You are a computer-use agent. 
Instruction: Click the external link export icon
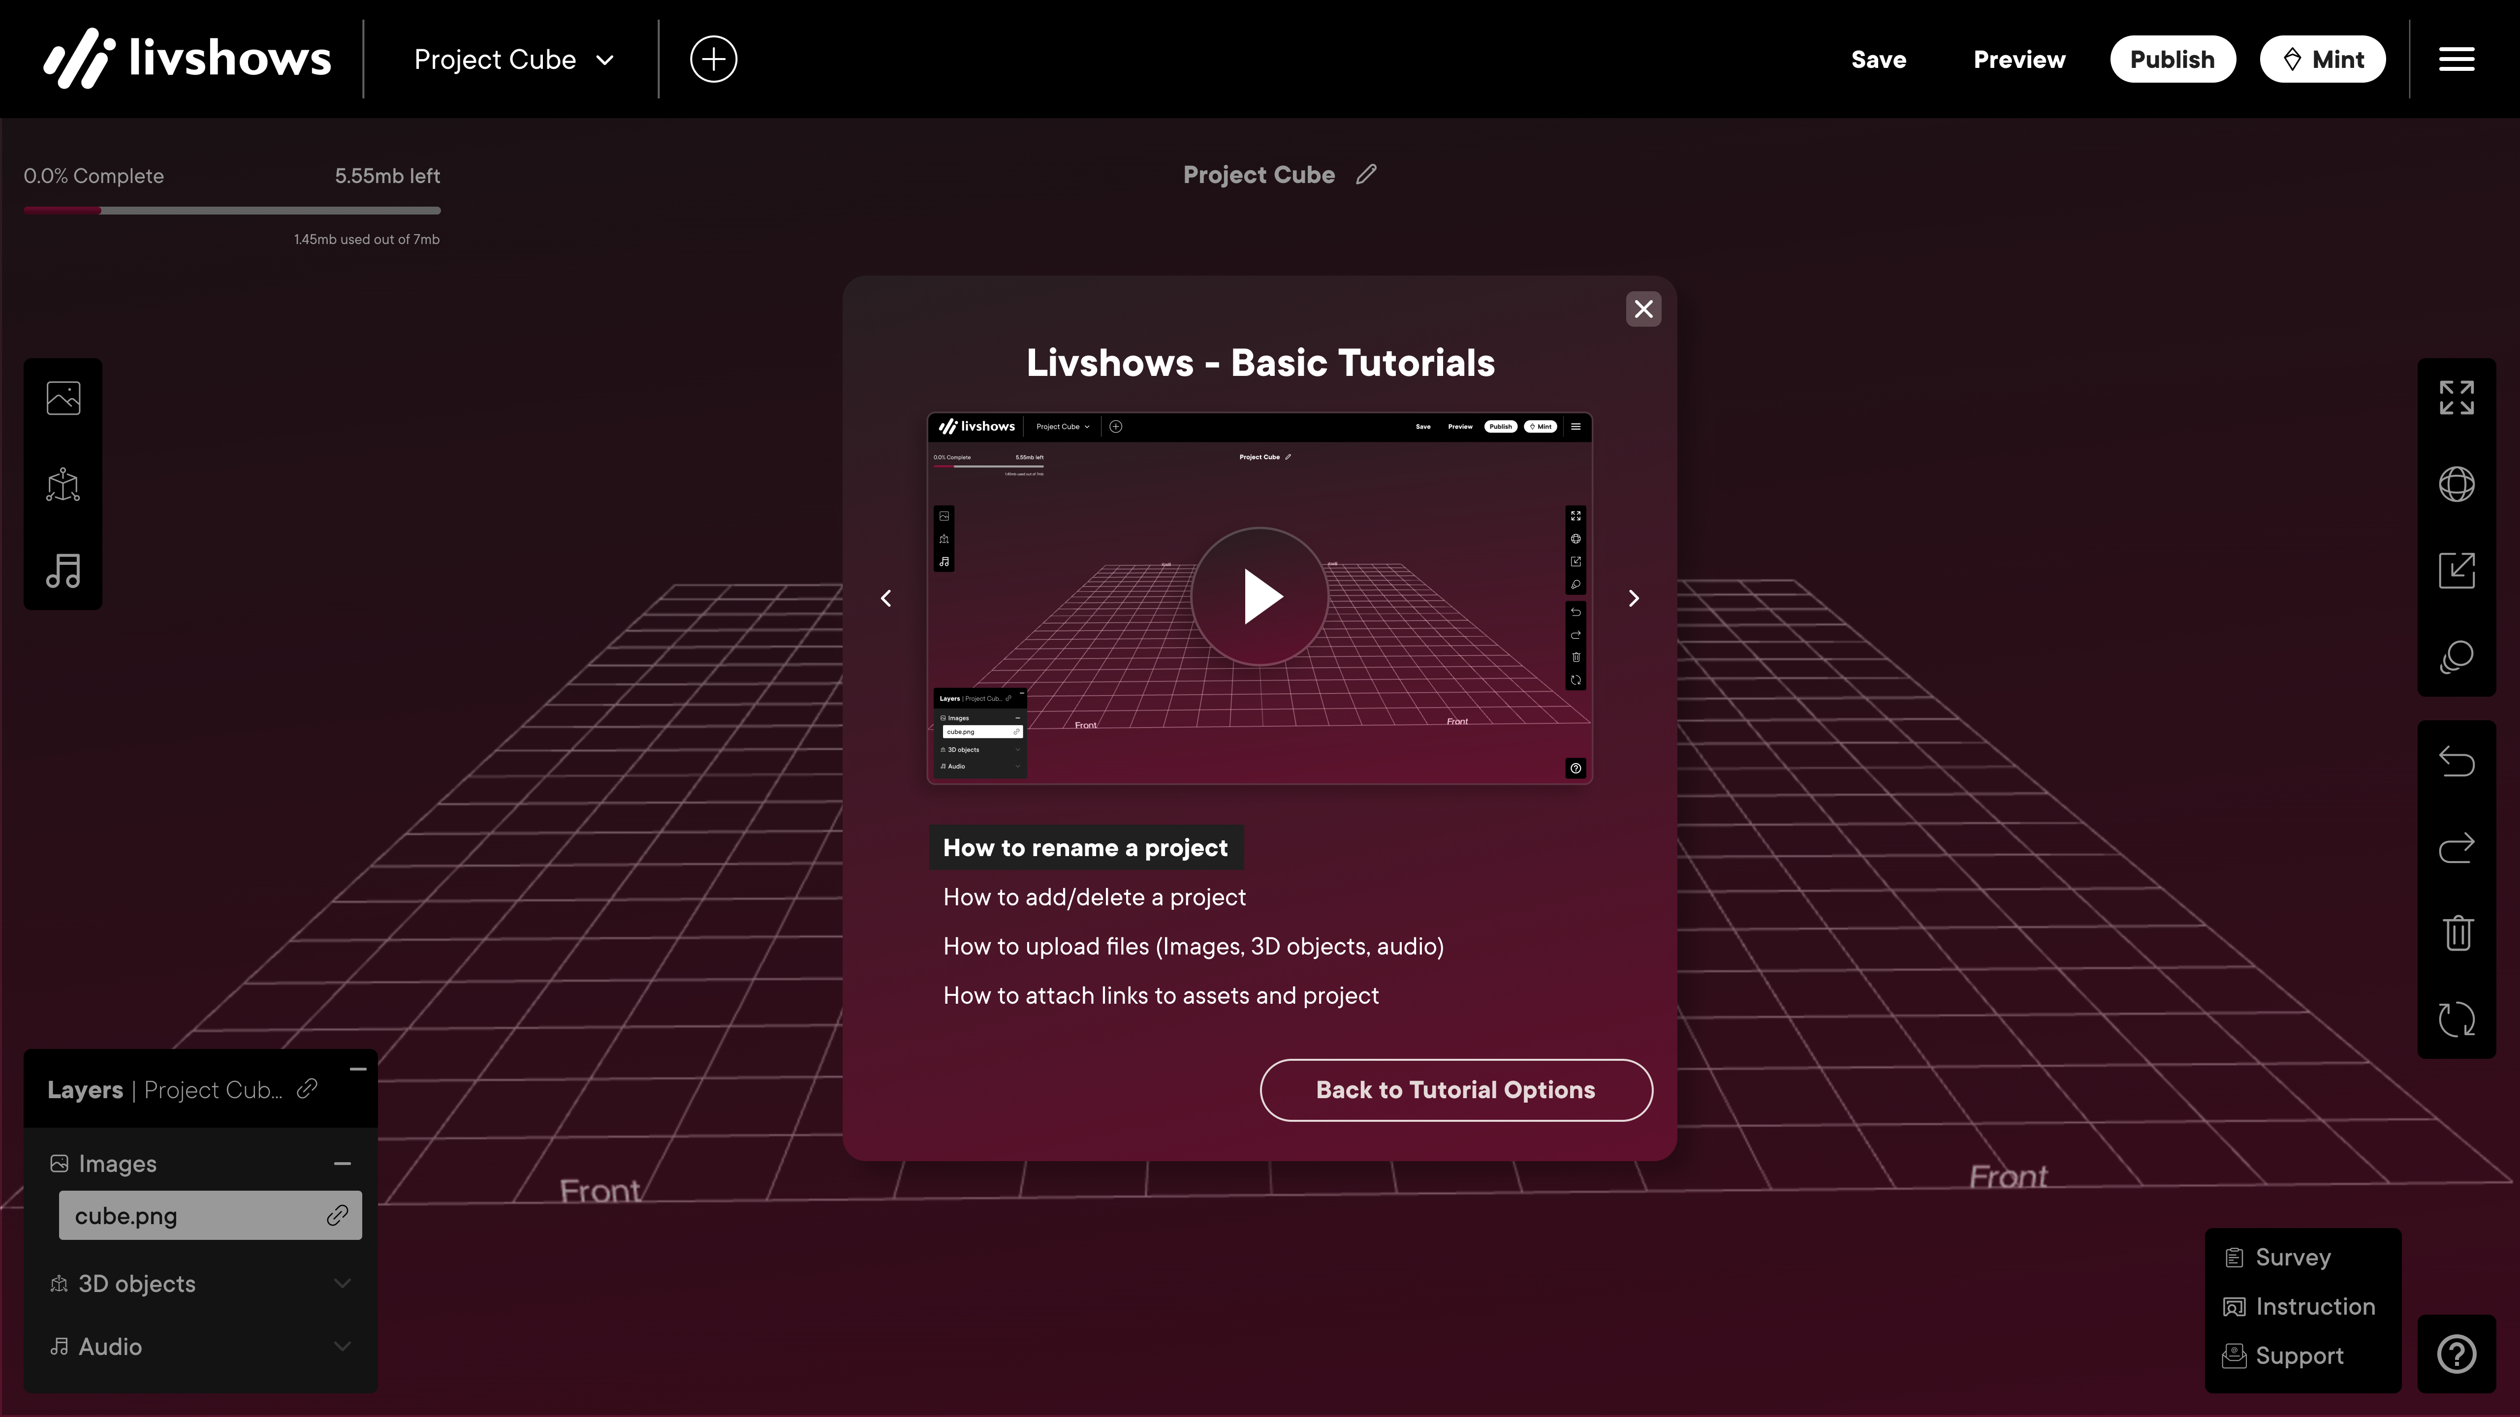(2457, 570)
